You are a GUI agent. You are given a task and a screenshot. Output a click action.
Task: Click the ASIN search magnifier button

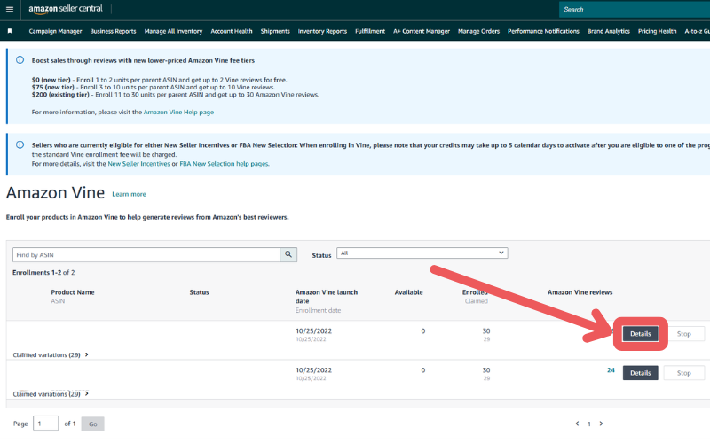pyautogui.click(x=288, y=254)
